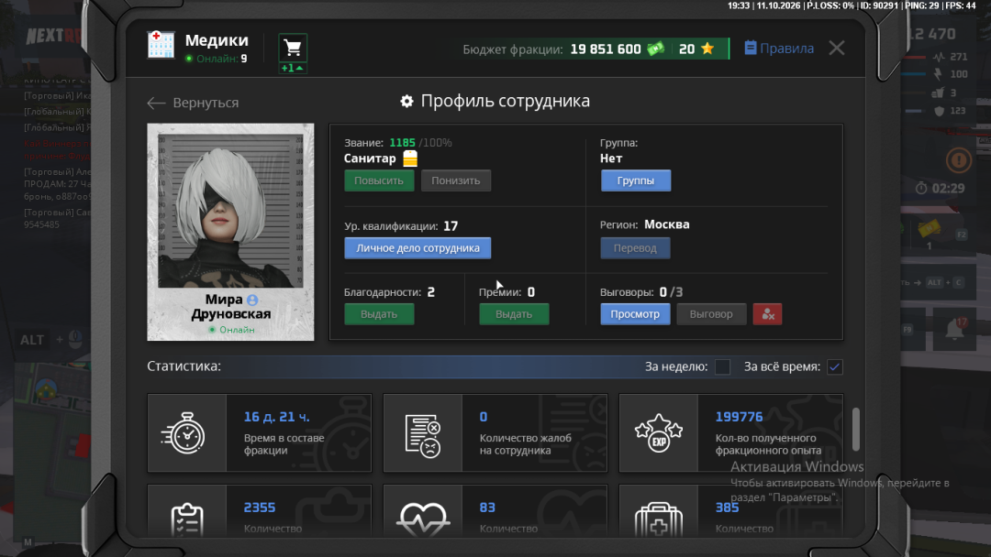Click the Ур. квалификации: 17 text
This screenshot has width=991, height=557.
pyautogui.click(x=401, y=226)
